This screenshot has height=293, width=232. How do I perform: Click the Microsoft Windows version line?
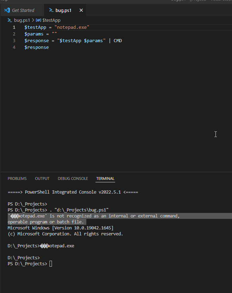(x=60, y=228)
